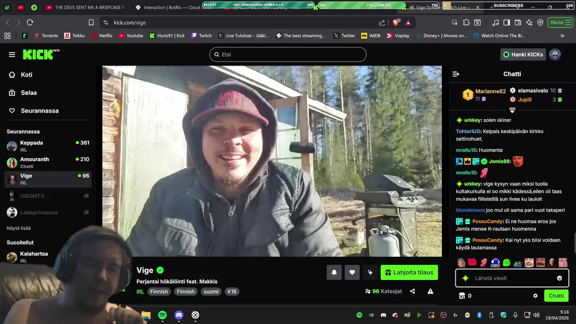
Task: Open the Kick sidebar hamburger menu
Action: pos(12,54)
